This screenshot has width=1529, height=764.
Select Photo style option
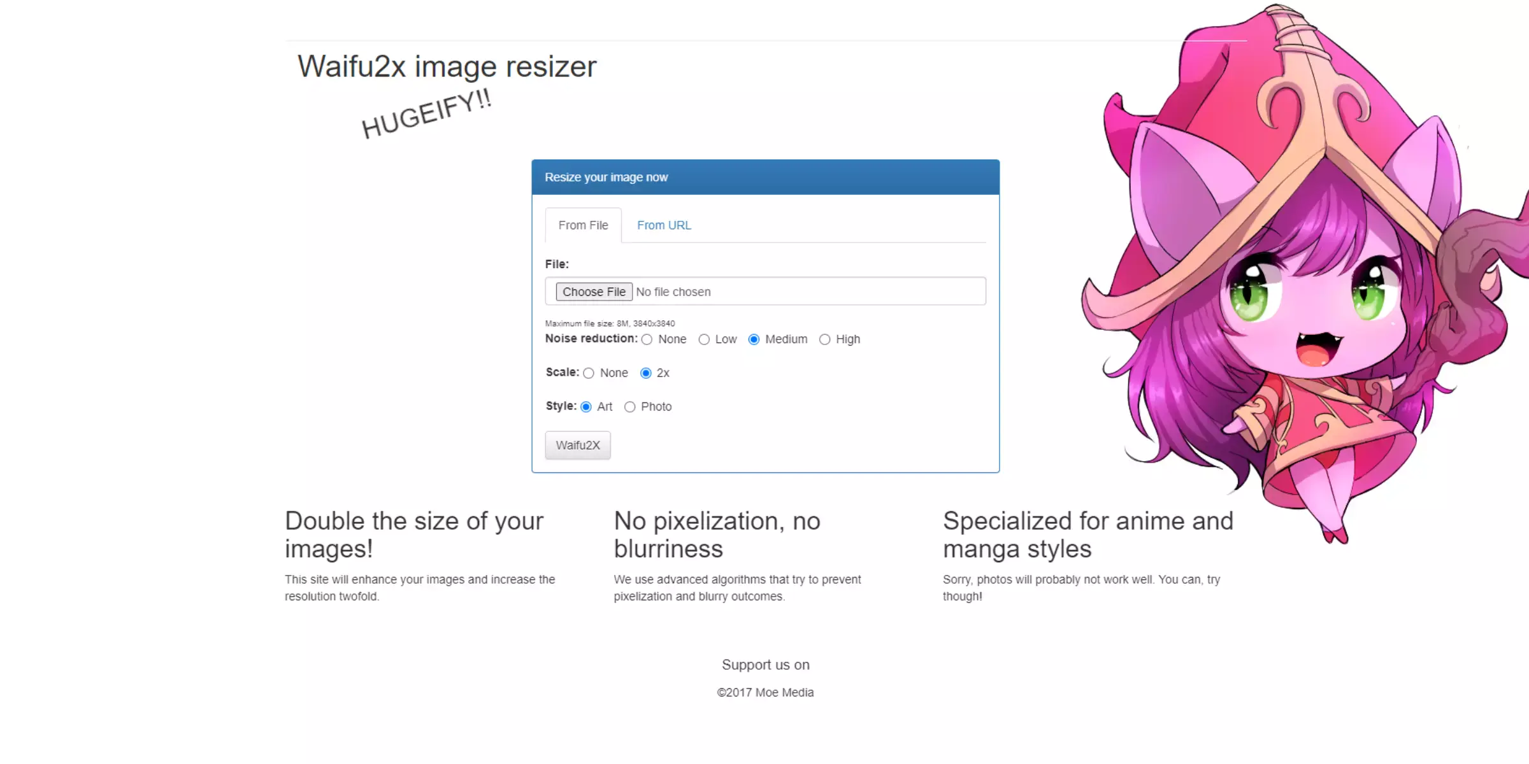click(x=629, y=406)
